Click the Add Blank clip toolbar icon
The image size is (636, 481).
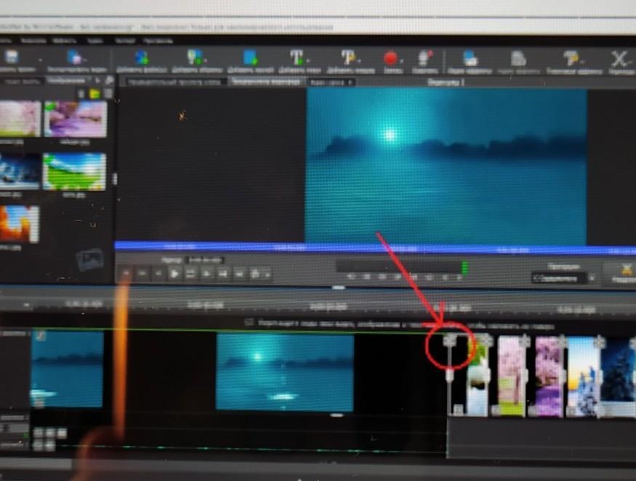pyautogui.click(x=250, y=57)
